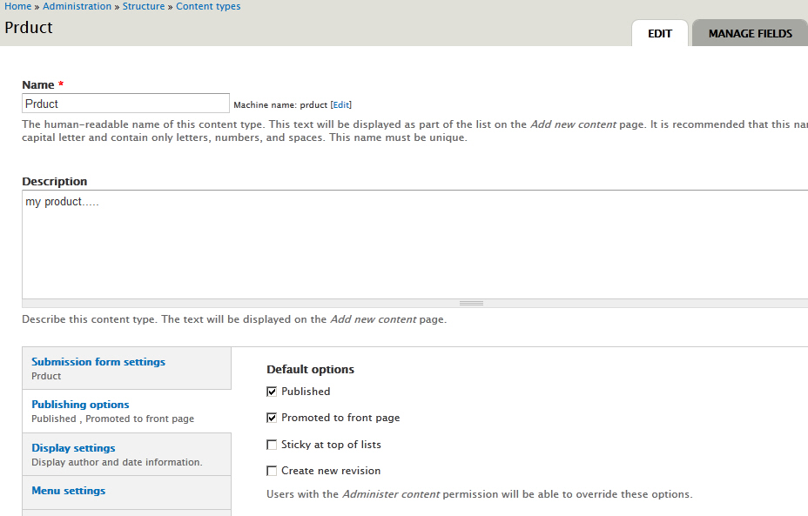Expand the Display settings vertical tab

pos(73,448)
